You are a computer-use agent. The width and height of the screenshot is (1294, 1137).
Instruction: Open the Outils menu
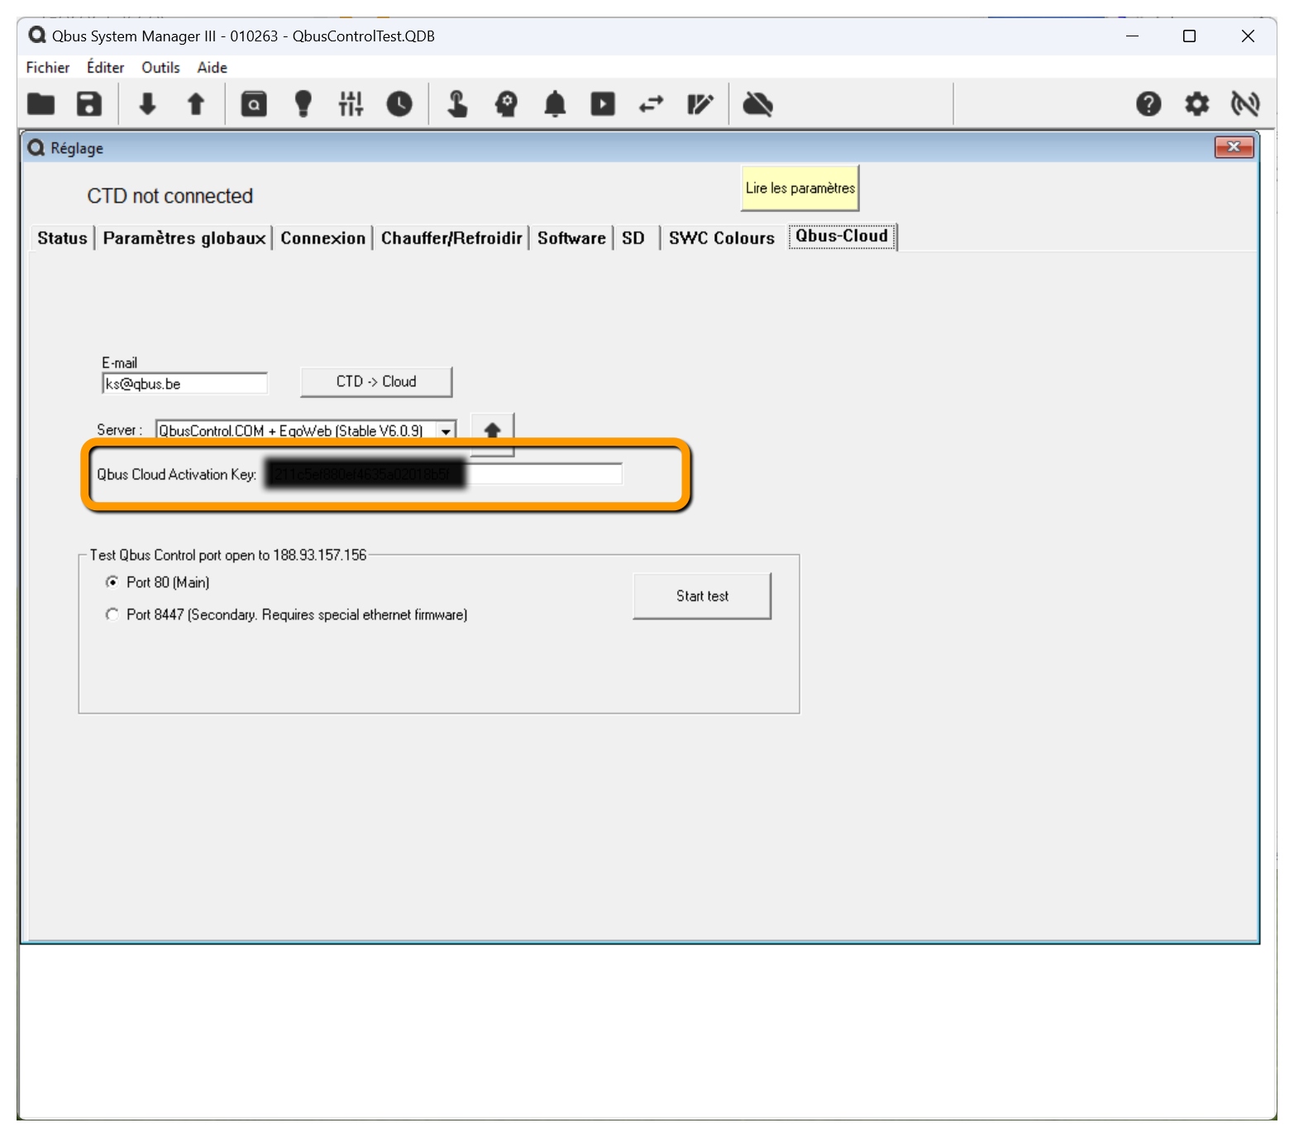click(x=160, y=68)
